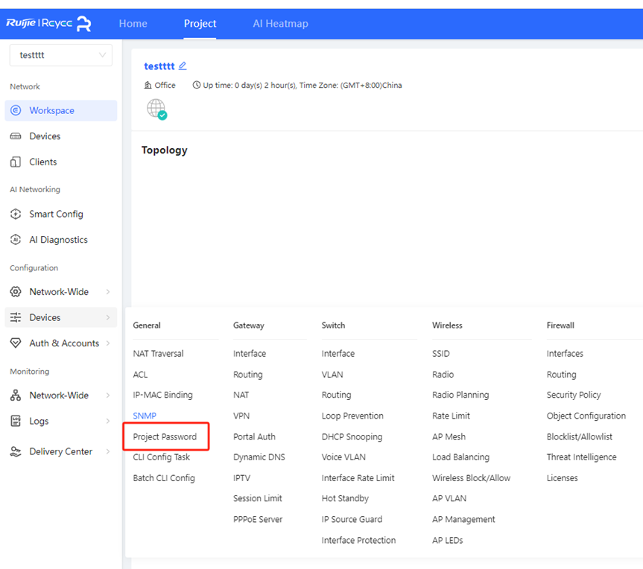This screenshot has height=569, width=643.
Task: Select SSID under Wireless
Action: point(441,354)
